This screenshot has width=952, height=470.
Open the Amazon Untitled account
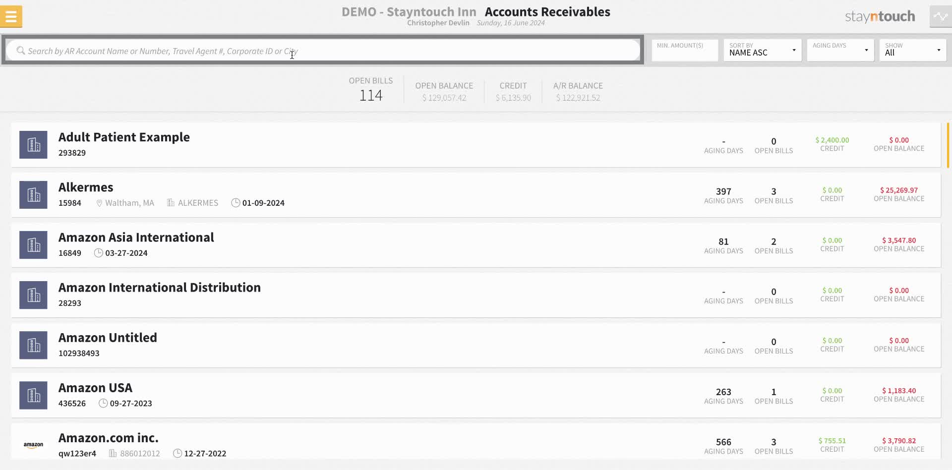pyautogui.click(x=476, y=345)
